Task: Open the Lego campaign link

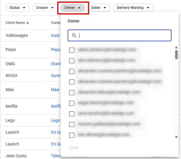Action: coord(56,120)
